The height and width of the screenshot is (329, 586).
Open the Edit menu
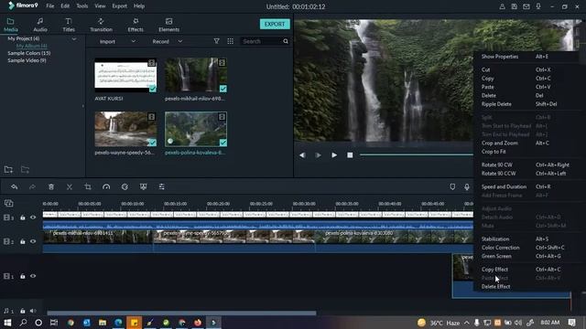click(65, 6)
